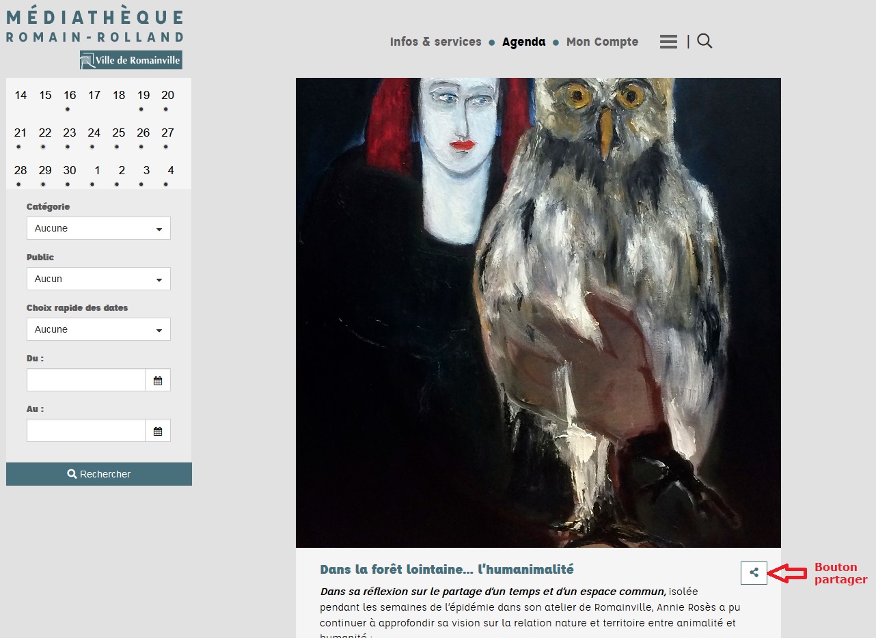The width and height of the screenshot is (876, 638).
Task: Select day 24 in the calendar
Action: (94, 133)
